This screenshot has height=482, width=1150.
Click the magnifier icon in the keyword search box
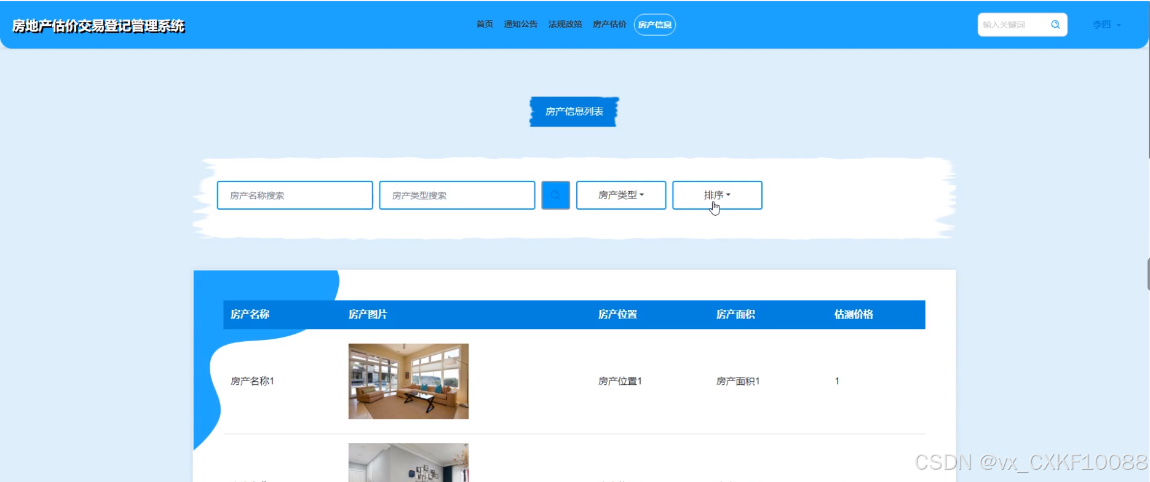click(x=1055, y=25)
